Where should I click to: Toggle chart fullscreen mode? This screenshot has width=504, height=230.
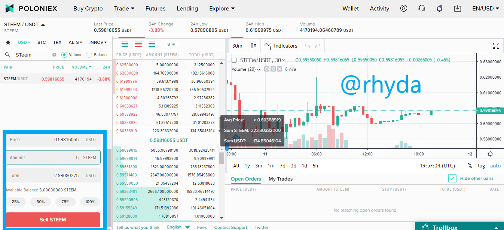496,46
